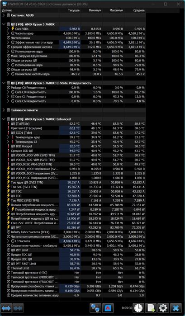
Task: Select Тепловой троттлинг (HTC) row
Action: [x=73, y=273]
